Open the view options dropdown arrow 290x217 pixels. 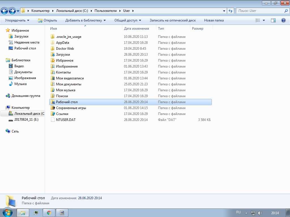264,20
